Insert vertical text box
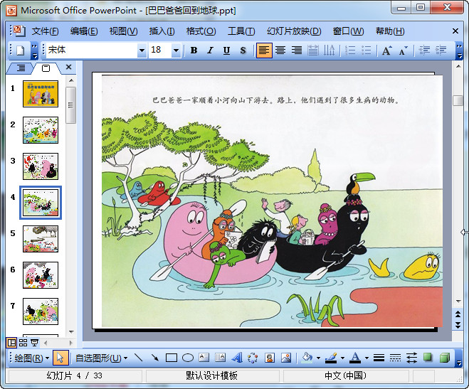 tap(221, 358)
